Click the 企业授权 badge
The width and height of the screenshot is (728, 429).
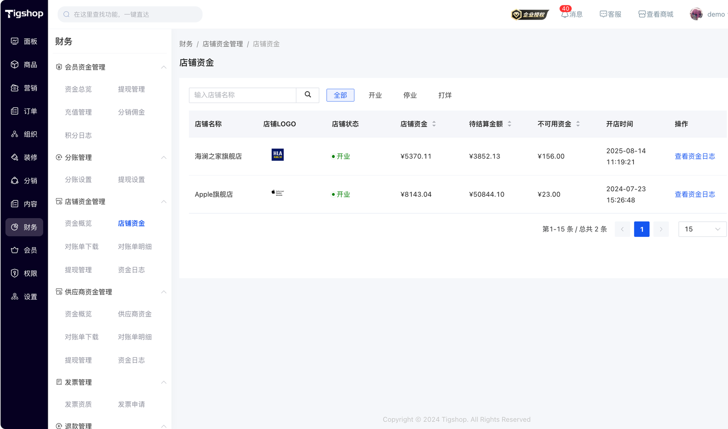click(530, 15)
